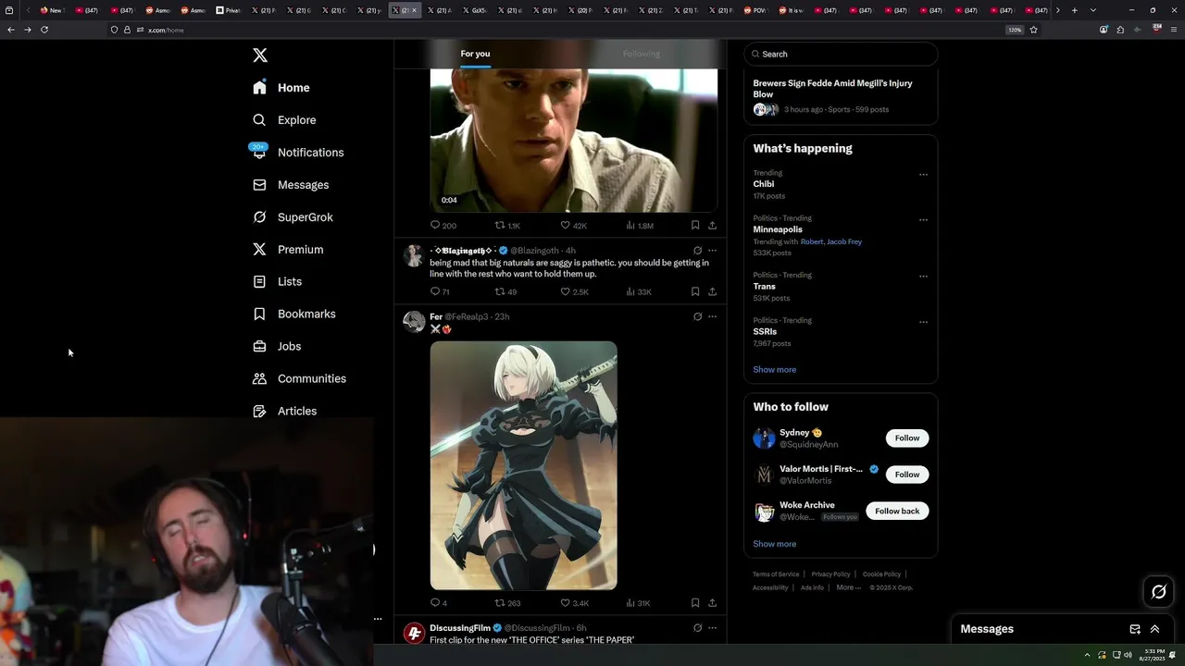Open floating Grok button
The height and width of the screenshot is (666, 1185).
1158,592
